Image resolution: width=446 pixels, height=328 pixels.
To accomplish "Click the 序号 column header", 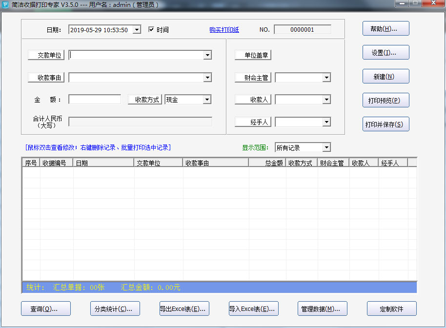I will (31, 163).
